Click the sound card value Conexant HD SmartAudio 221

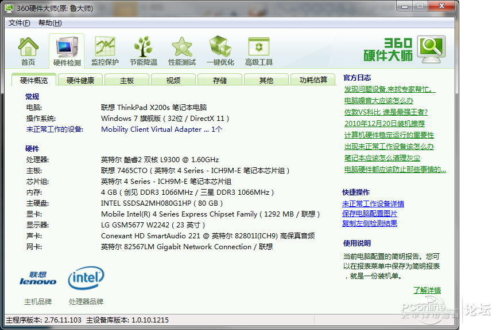(208, 236)
